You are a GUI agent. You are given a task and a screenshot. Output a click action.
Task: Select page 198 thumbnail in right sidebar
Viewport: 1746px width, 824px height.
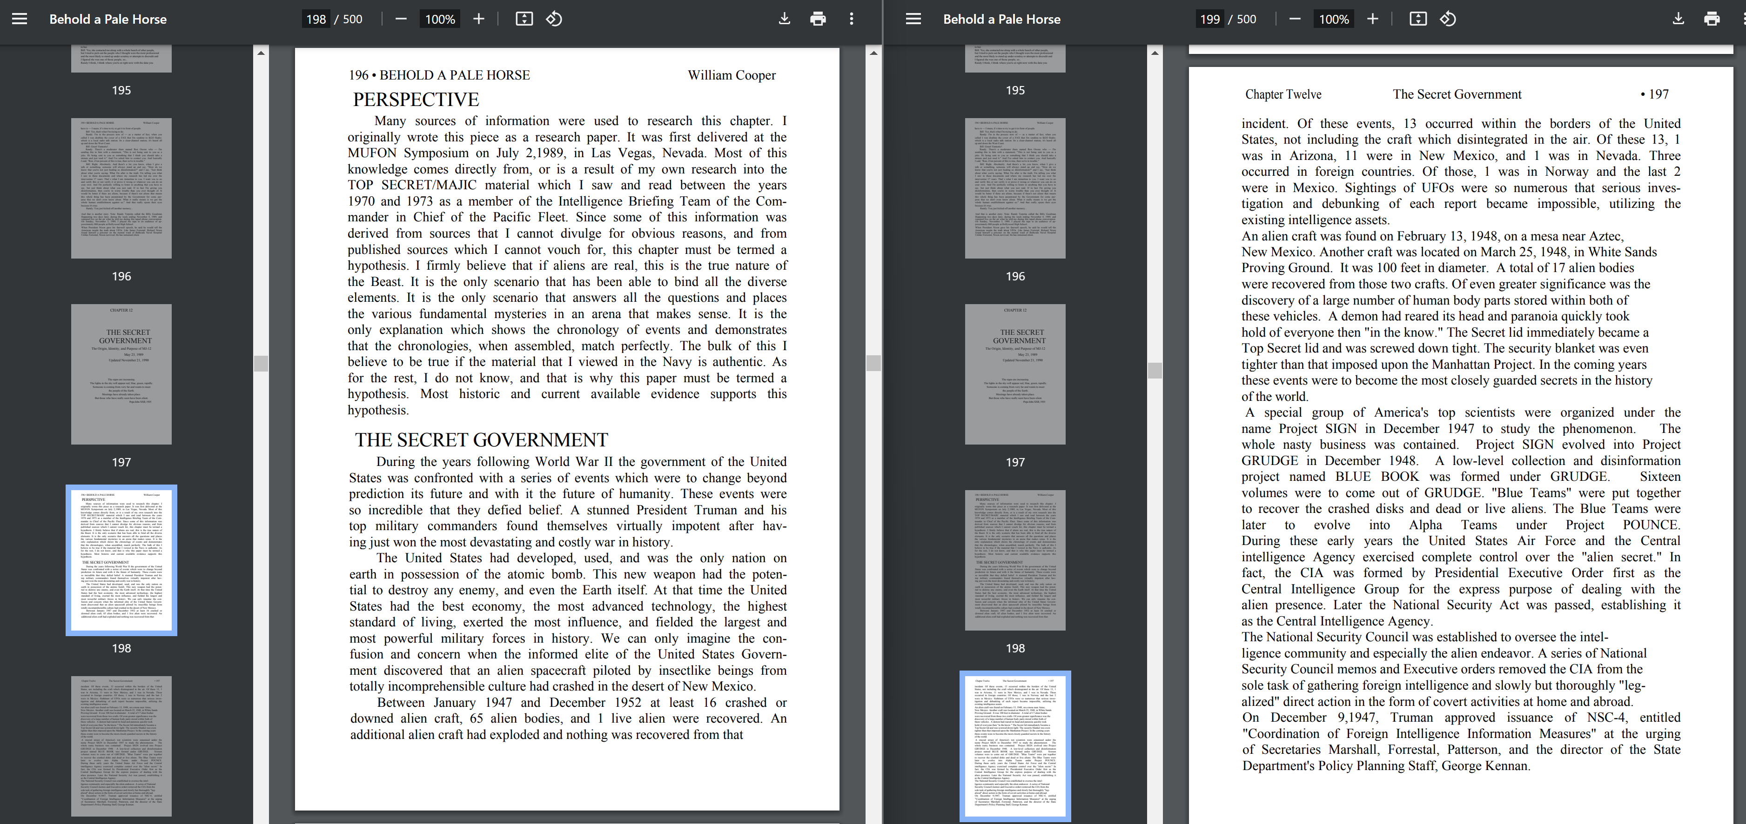[1014, 560]
